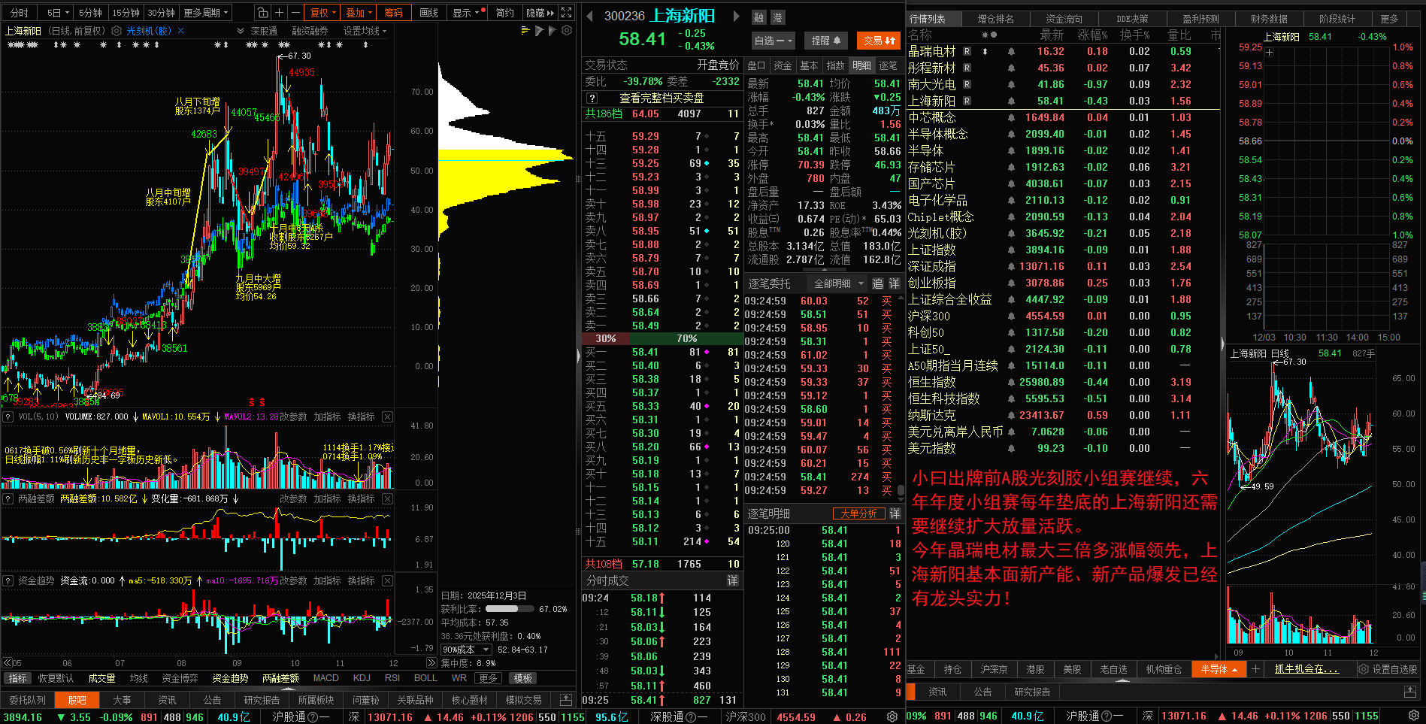Open the 自选一 watchlist dropdown
1426x724 pixels.
pos(774,41)
